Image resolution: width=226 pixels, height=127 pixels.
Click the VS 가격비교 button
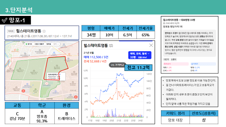pos(117,65)
